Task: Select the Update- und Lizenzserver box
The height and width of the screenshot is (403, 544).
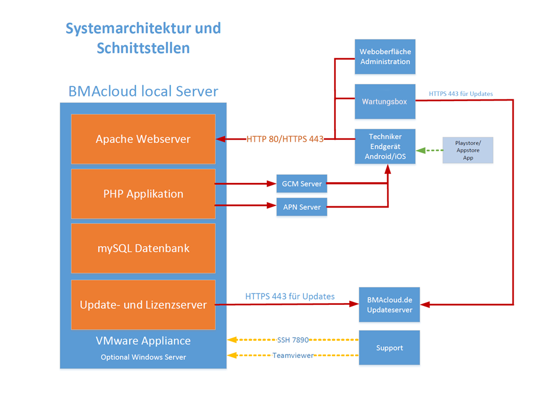Action: 143,304
